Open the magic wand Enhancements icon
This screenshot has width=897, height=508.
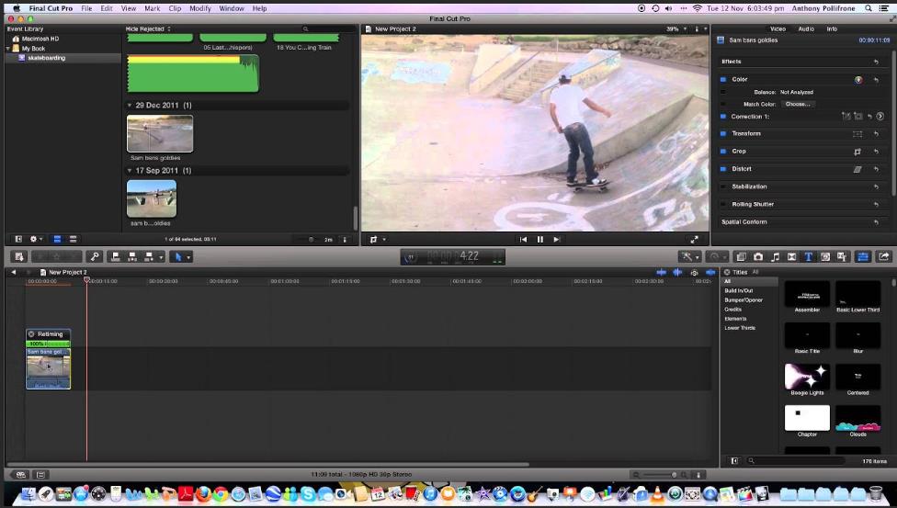[x=687, y=257]
